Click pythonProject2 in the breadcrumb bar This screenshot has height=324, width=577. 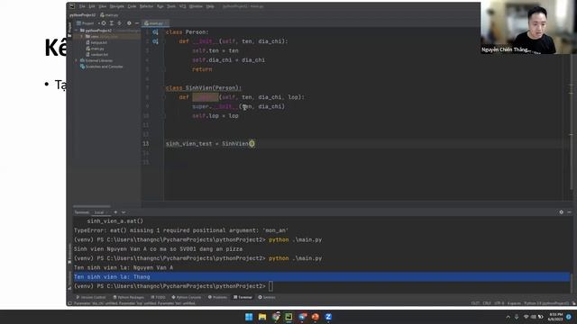82,15
